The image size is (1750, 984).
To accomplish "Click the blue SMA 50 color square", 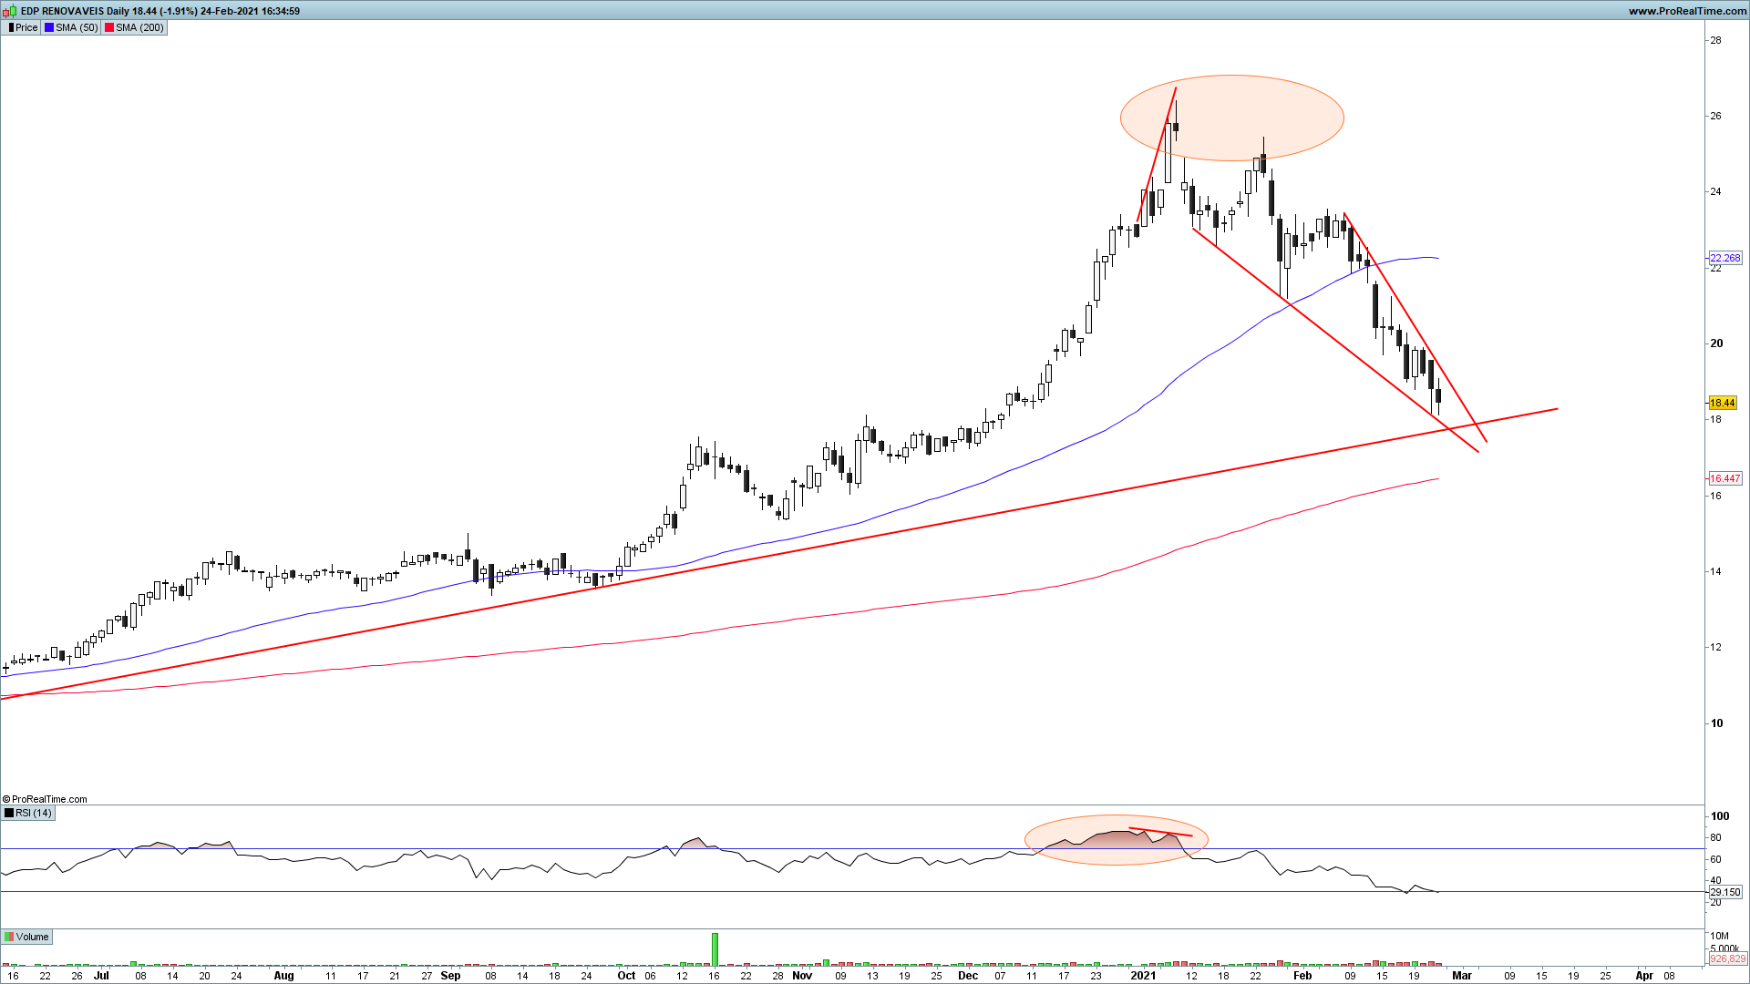I will click(49, 27).
